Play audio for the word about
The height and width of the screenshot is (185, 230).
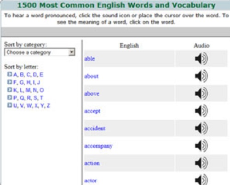click(201, 76)
